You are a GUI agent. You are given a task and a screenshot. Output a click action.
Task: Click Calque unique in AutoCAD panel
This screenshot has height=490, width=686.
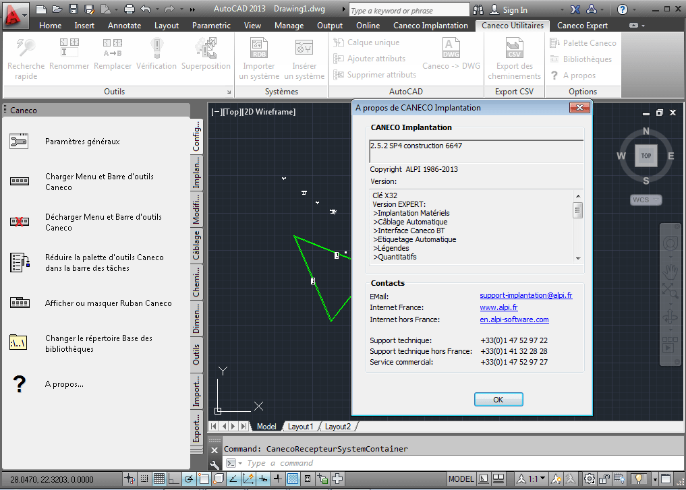367,42
